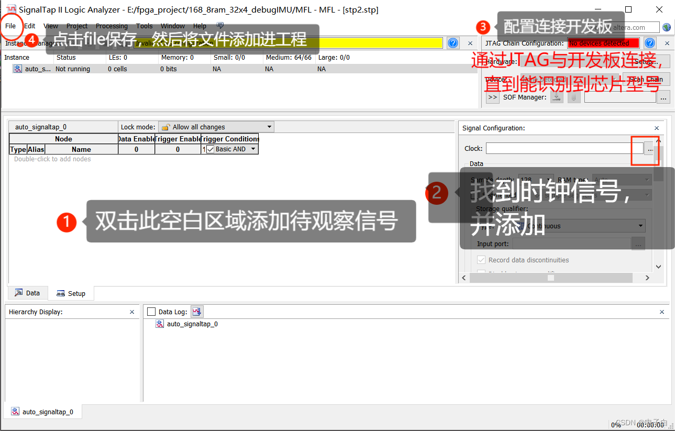
Task: Click the 'Double-click to add nodes' hint text
Action: tap(52, 159)
